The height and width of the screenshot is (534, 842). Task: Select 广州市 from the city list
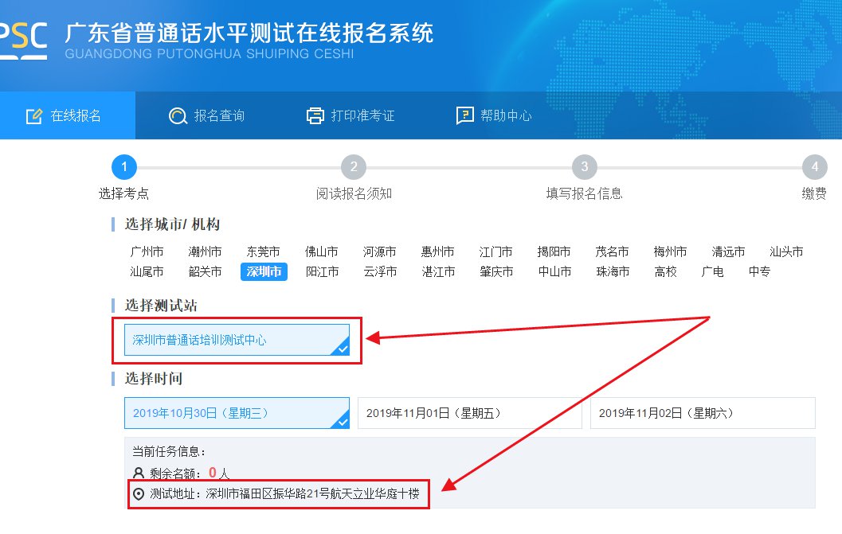click(147, 250)
